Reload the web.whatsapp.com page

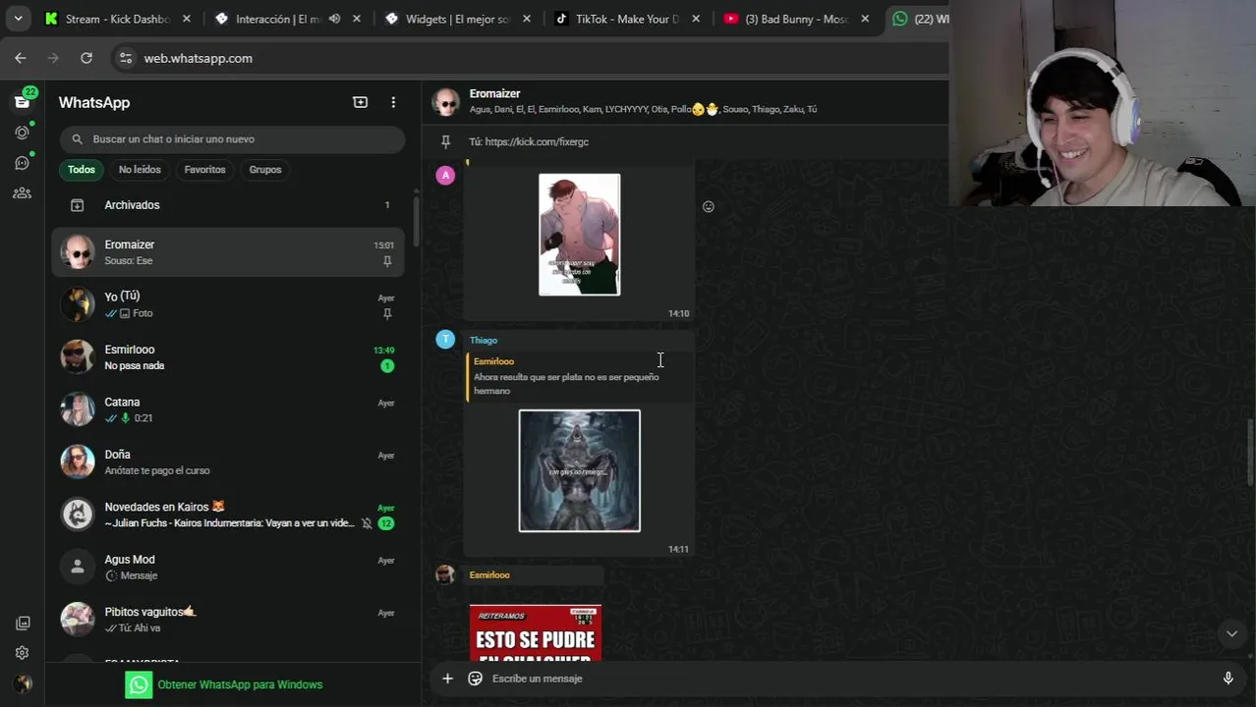(86, 58)
